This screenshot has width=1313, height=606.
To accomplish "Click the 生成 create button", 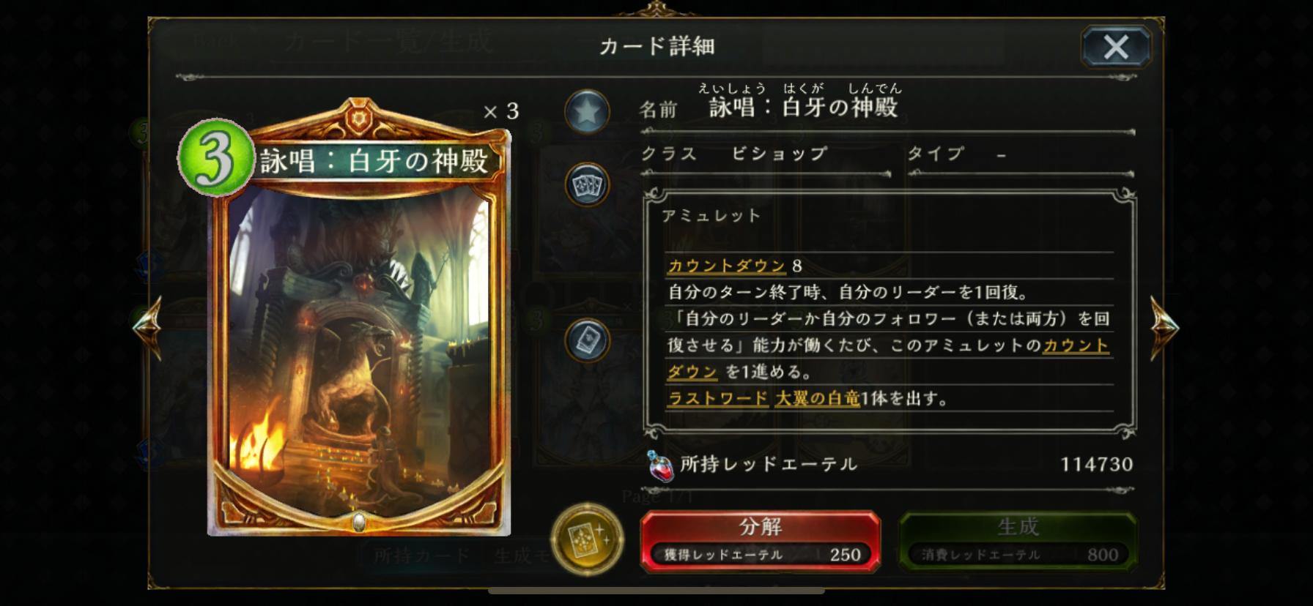I will (1018, 541).
